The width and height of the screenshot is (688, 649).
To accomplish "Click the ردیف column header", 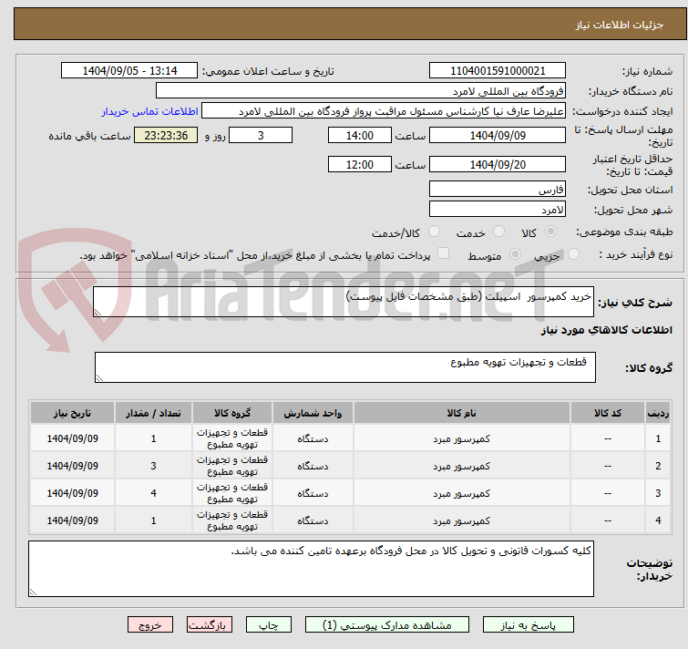I will click(x=658, y=413).
